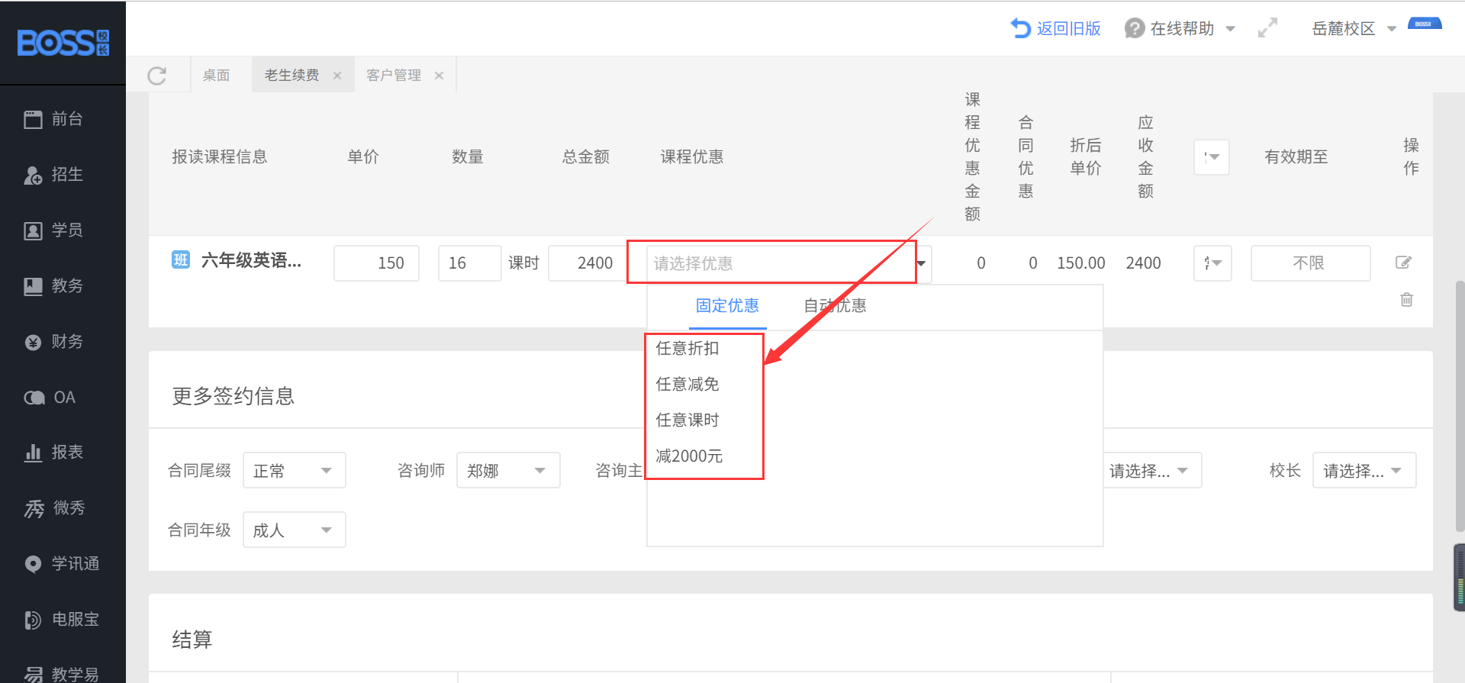1465x683 pixels.
Task: Switch to the 客户管理 tab
Action: 394,75
